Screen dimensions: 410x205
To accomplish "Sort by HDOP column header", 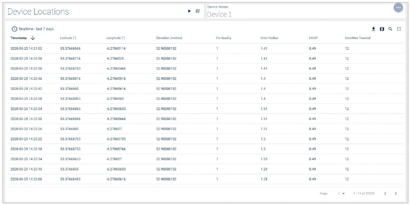I will tap(313, 38).
